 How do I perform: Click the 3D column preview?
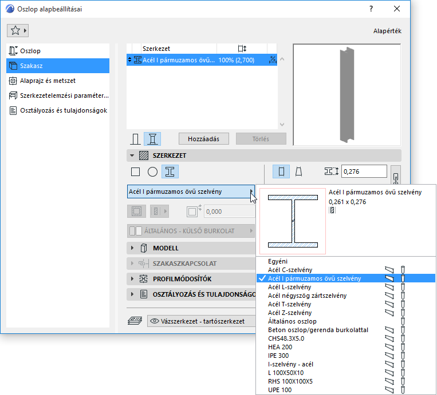[x=347, y=95]
